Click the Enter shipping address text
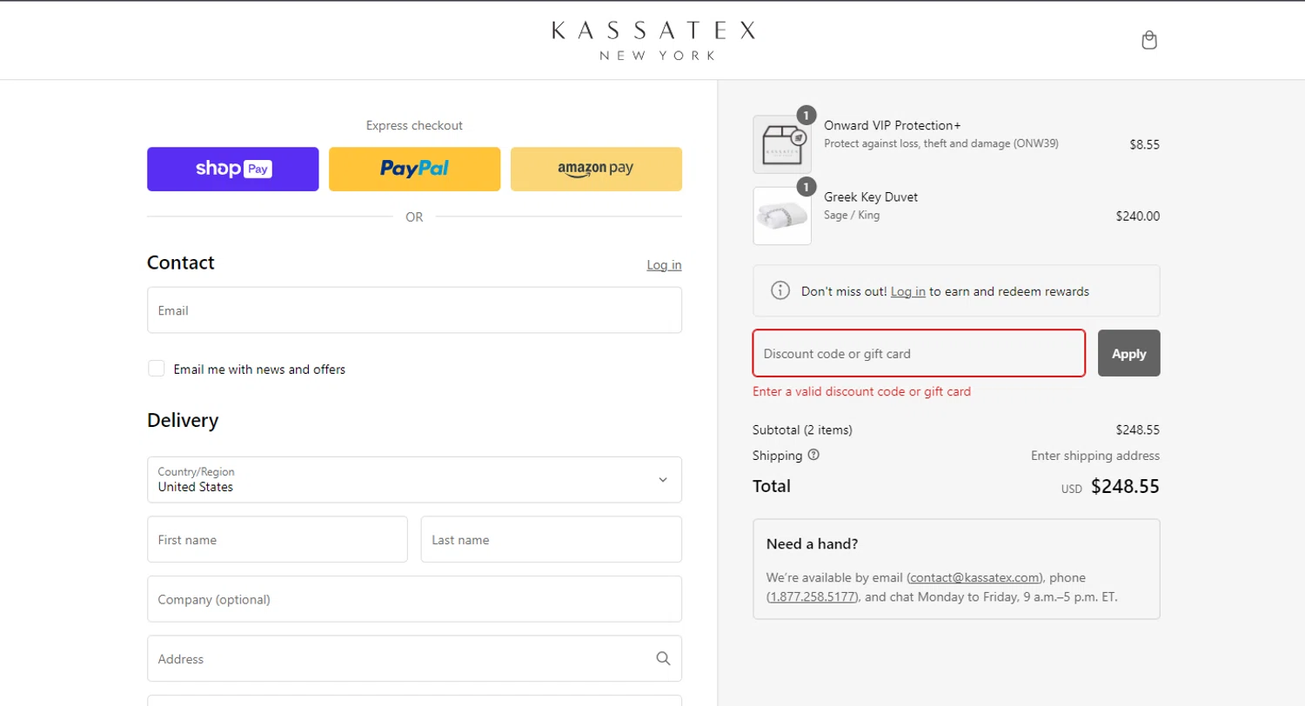The image size is (1305, 706). pos(1095,456)
